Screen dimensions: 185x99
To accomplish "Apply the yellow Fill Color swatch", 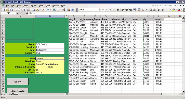I will click(174, 10).
